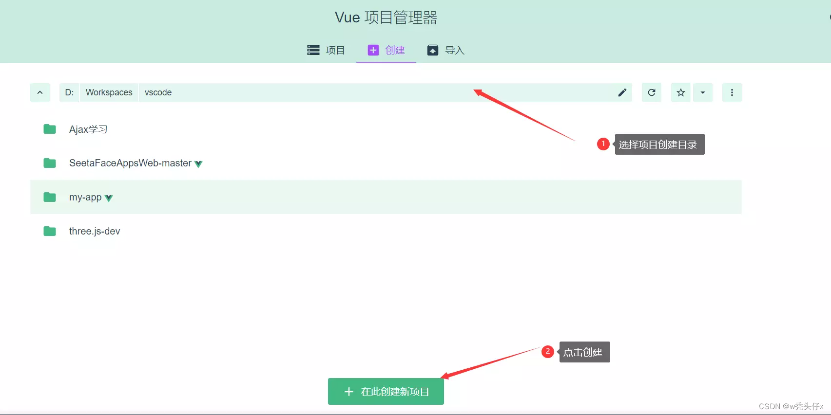This screenshot has height=415, width=831.
Task: Click the 导入 import icon
Action: click(432, 50)
